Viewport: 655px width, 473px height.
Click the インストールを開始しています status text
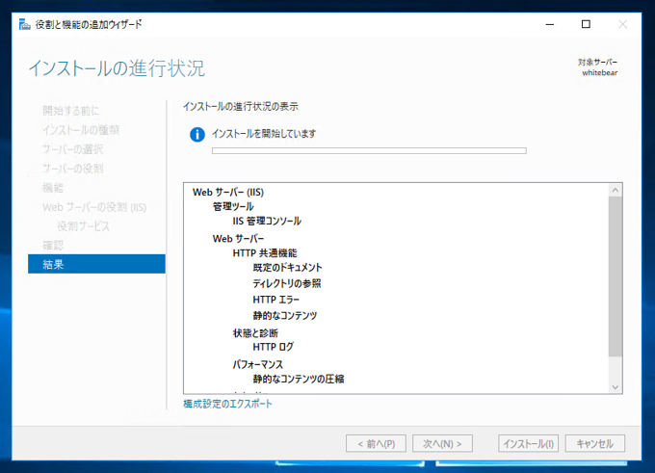(264, 134)
